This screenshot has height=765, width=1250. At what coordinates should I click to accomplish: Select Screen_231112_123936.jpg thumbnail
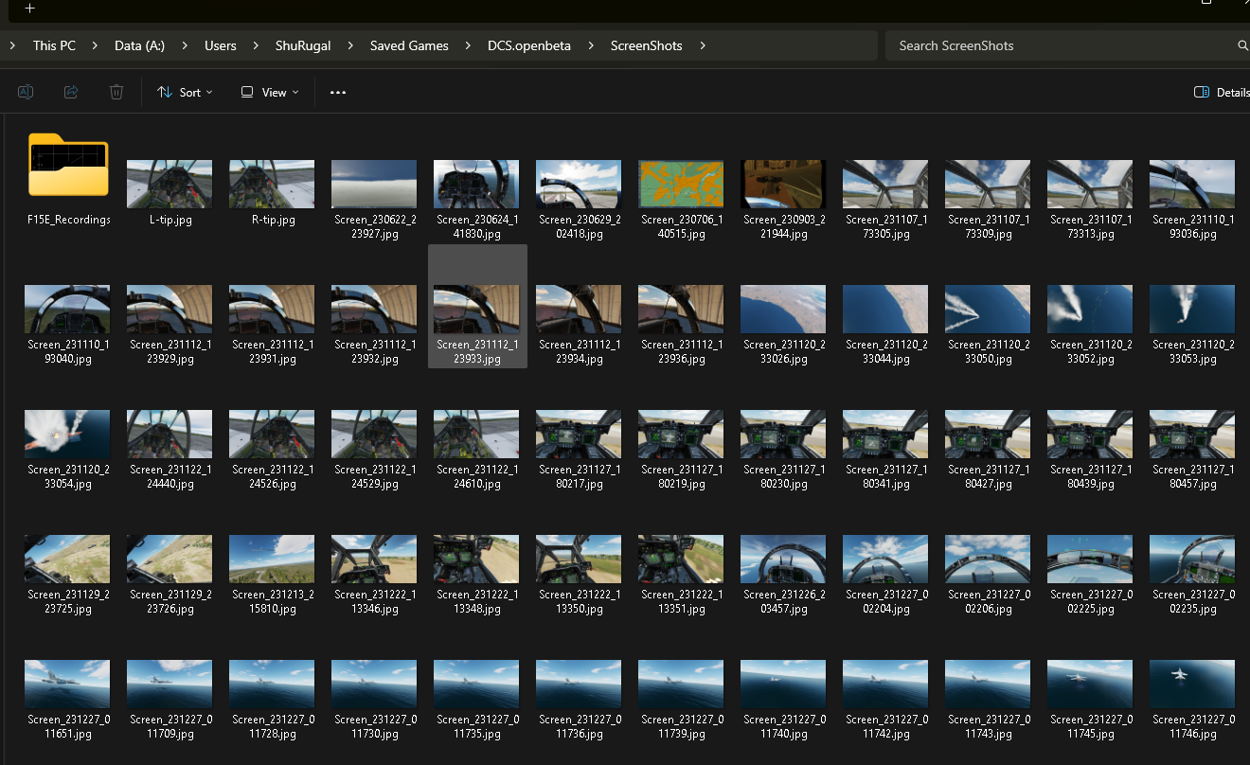pos(681,309)
